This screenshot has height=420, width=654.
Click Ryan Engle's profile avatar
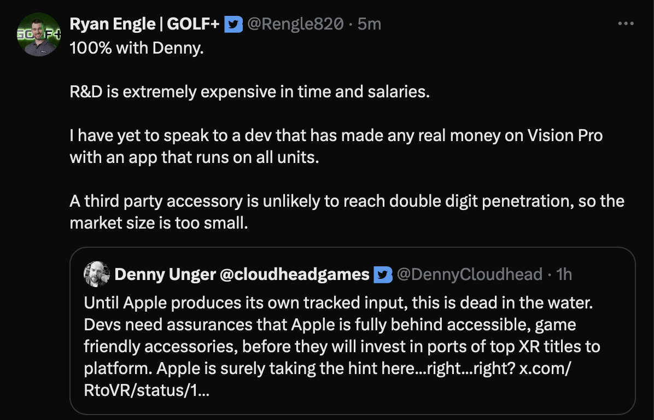point(38,35)
